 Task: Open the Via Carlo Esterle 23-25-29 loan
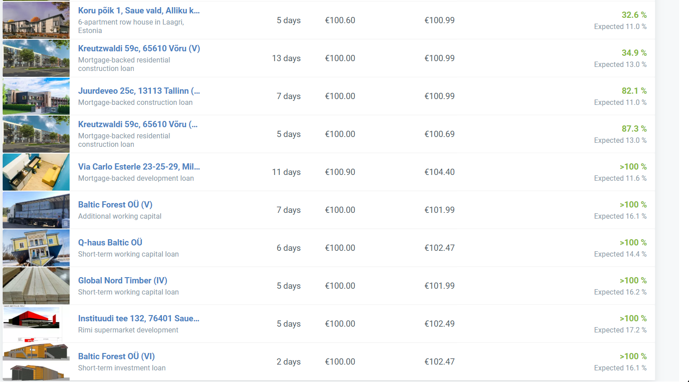tap(139, 167)
